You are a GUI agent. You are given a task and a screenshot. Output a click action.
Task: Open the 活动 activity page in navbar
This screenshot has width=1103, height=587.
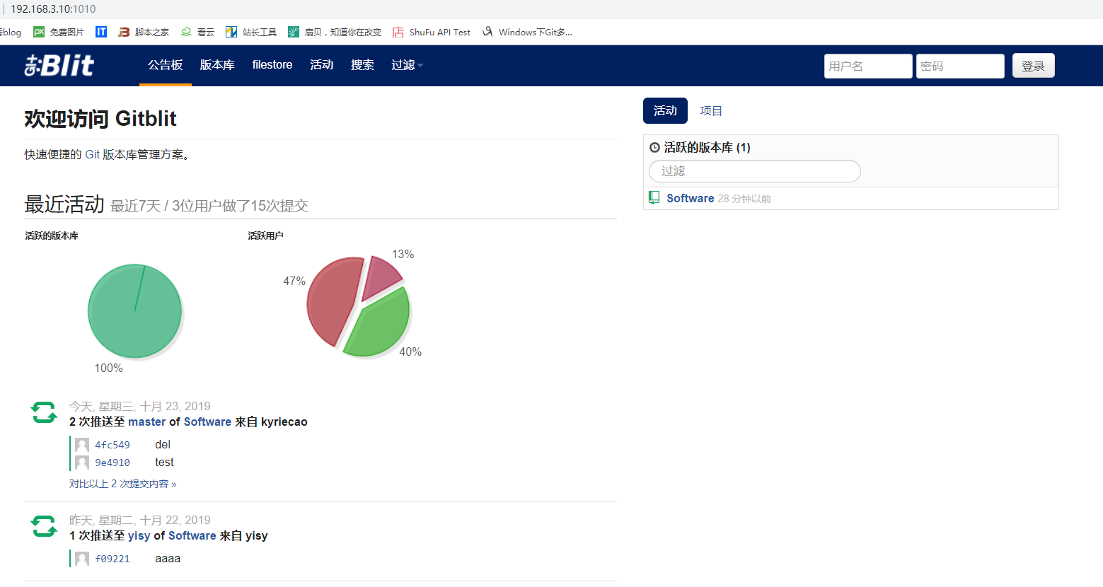click(x=321, y=65)
